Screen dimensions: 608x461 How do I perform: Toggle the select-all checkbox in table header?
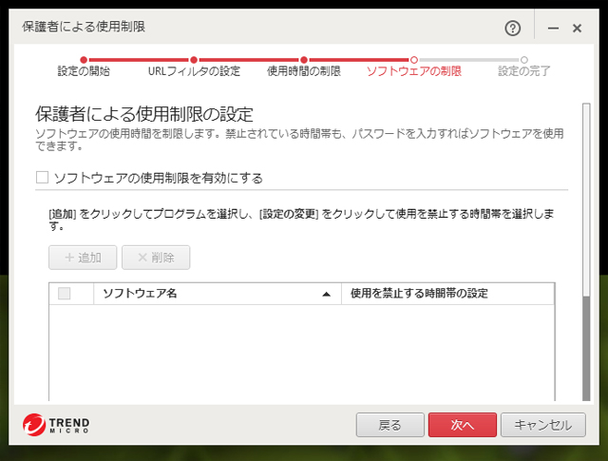coord(65,294)
